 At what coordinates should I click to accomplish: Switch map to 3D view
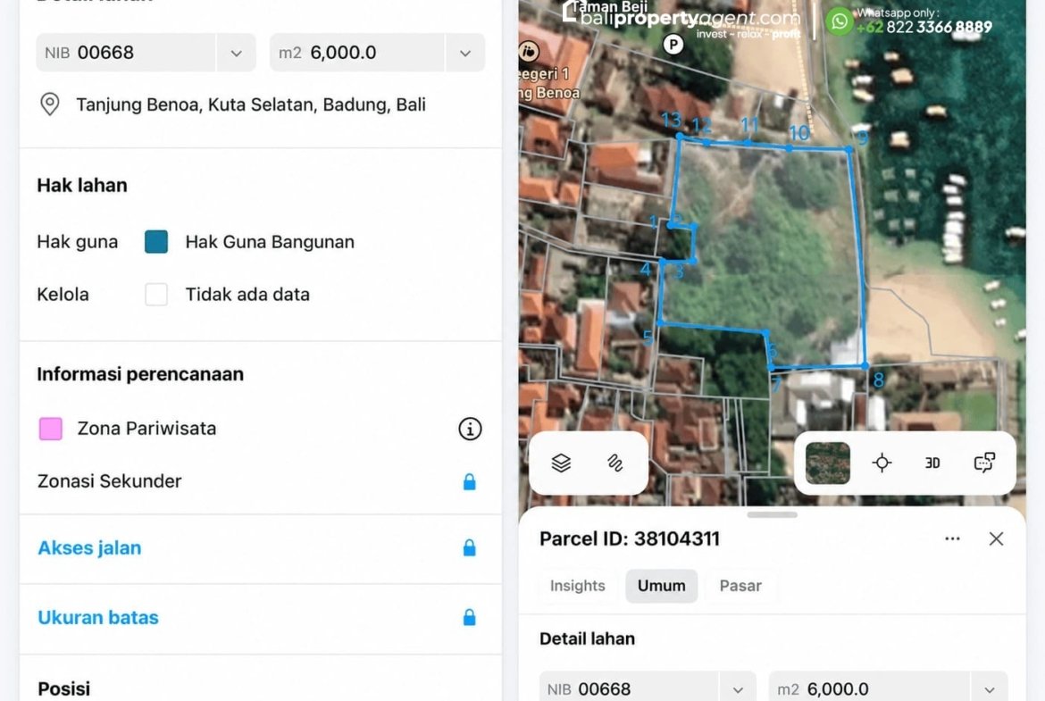(x=932, y=463)
